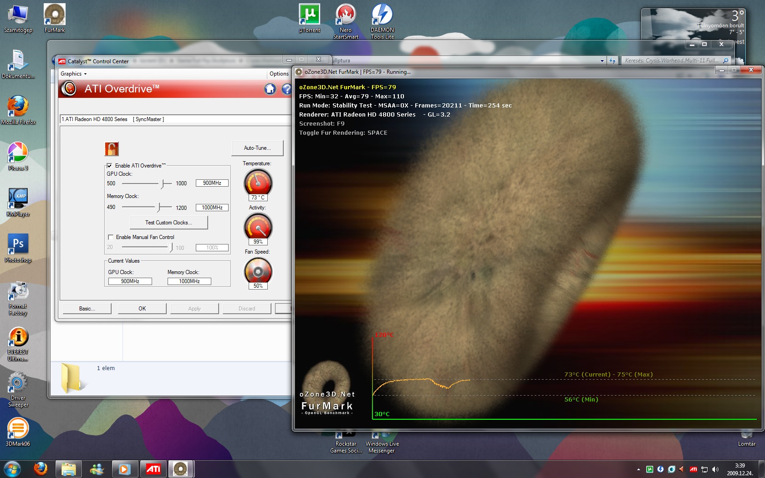Click the Memory Clock slider handle
The image size is (765, 478).
click(158, 207)
